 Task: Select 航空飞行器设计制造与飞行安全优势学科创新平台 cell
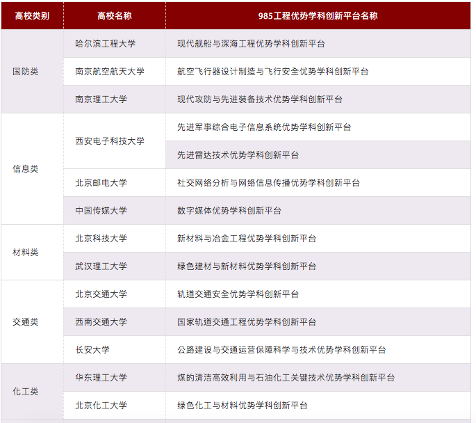[x=318, y=72]
